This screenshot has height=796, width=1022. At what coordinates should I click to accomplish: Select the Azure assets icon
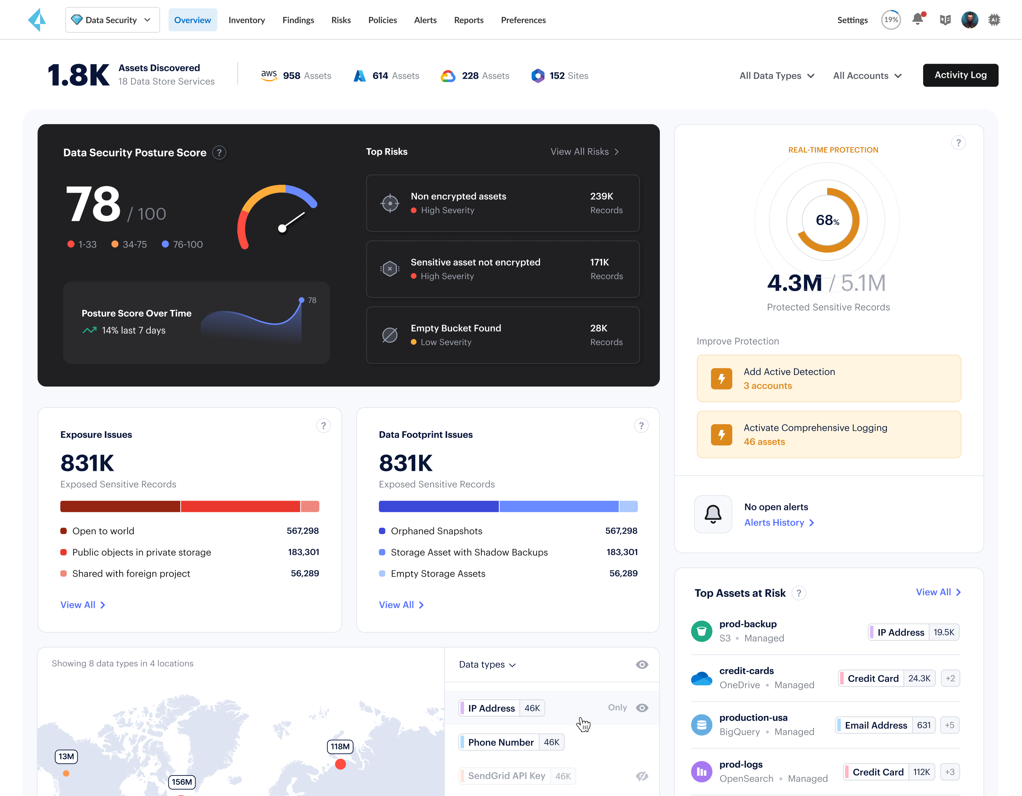[x=359, y=75]
